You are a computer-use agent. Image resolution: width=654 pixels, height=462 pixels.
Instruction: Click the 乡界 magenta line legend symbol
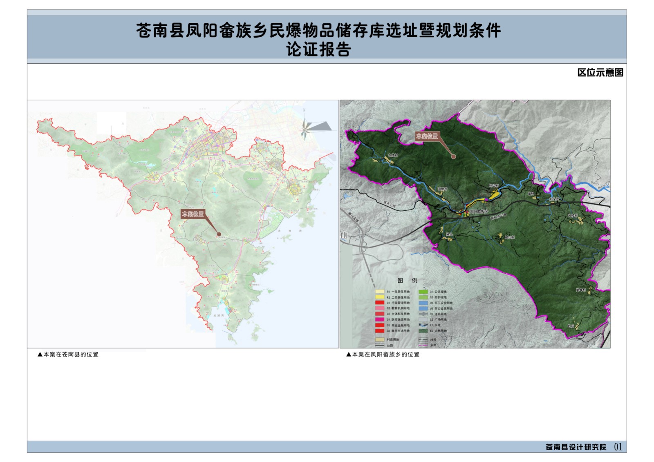423,345
